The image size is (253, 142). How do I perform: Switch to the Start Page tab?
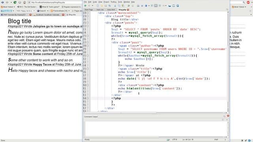(x=89, y=9)
